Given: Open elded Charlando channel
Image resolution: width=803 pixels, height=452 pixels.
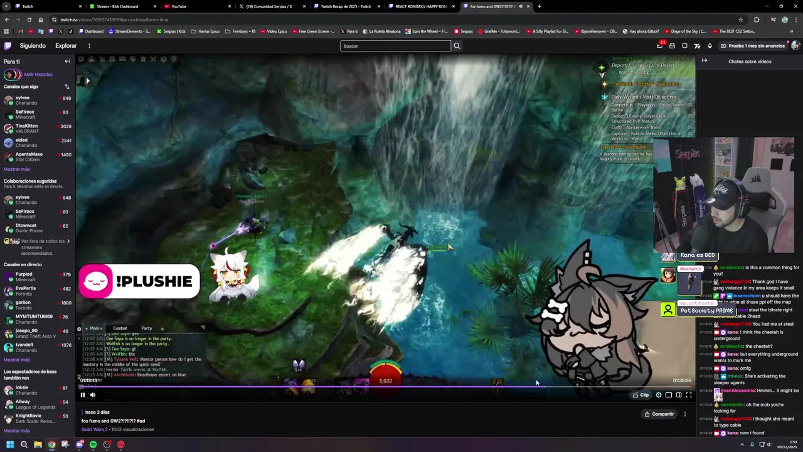Looking at the screenshot, I should pyautogui.click(x=38, y=143).
